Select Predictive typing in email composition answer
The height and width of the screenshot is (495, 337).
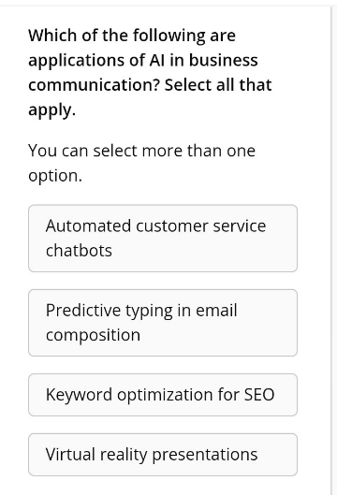coord(163,323)
